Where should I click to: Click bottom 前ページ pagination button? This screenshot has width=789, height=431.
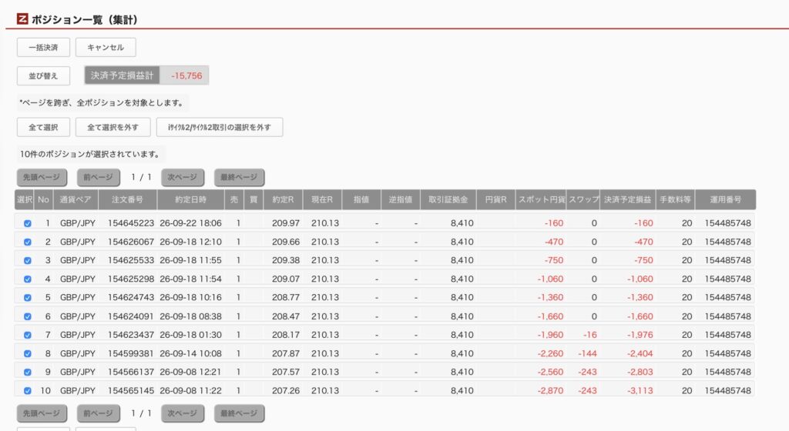pos(98,413)
